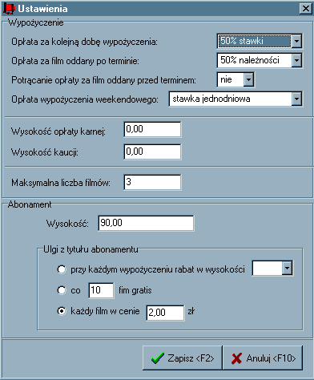Save settings with Zapisz <F2> button
Viewport: 314px width, 380px height.
click(x=183, y=358)
